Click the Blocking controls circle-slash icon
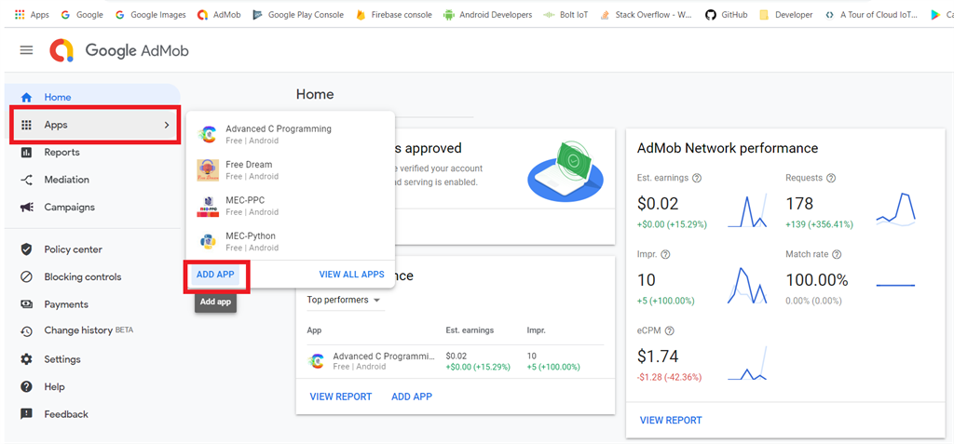Screen dimensions: 954x444 pos(26,276)
